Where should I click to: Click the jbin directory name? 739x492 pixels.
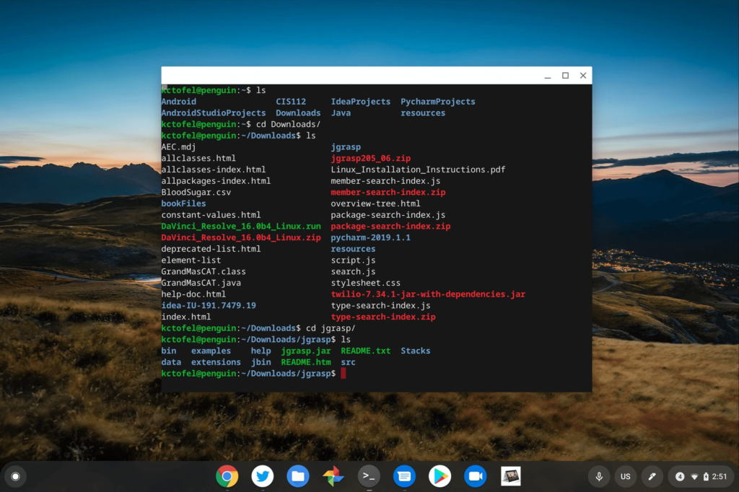tap(261, 362)
